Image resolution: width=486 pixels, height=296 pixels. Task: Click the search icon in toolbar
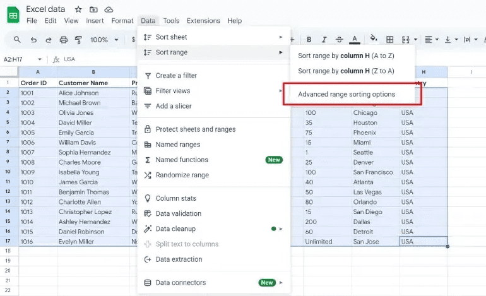(17, 39)
